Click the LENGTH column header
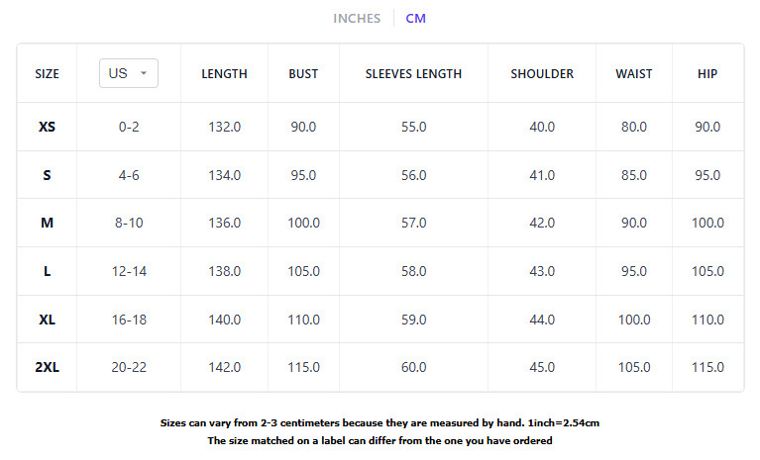This screenshot has height=460, width=760. pos(224,73)
